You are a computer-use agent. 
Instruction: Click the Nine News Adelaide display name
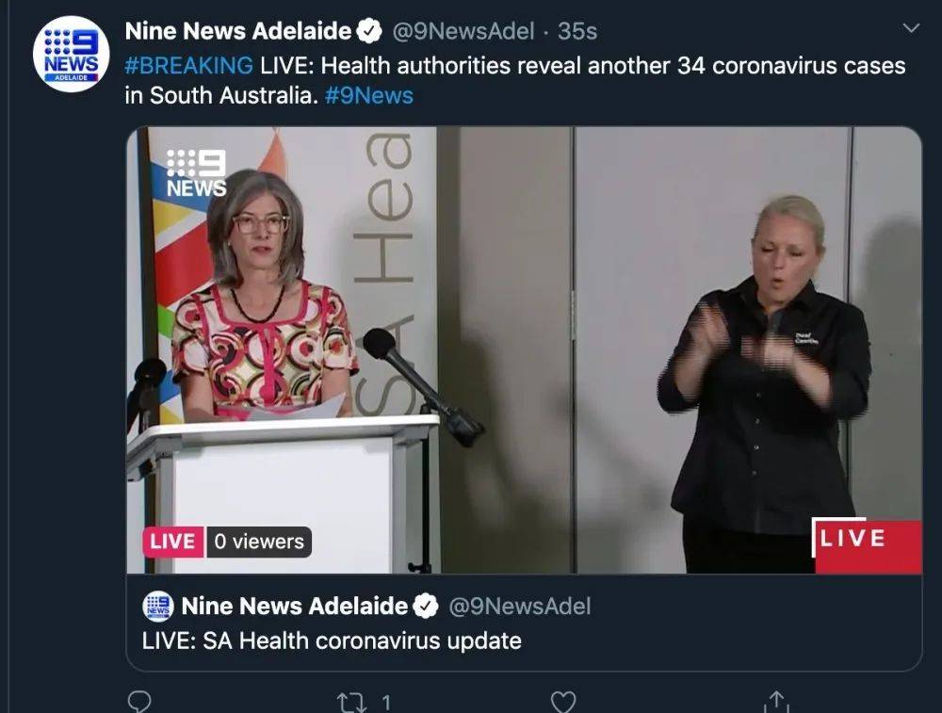point(238,31)
